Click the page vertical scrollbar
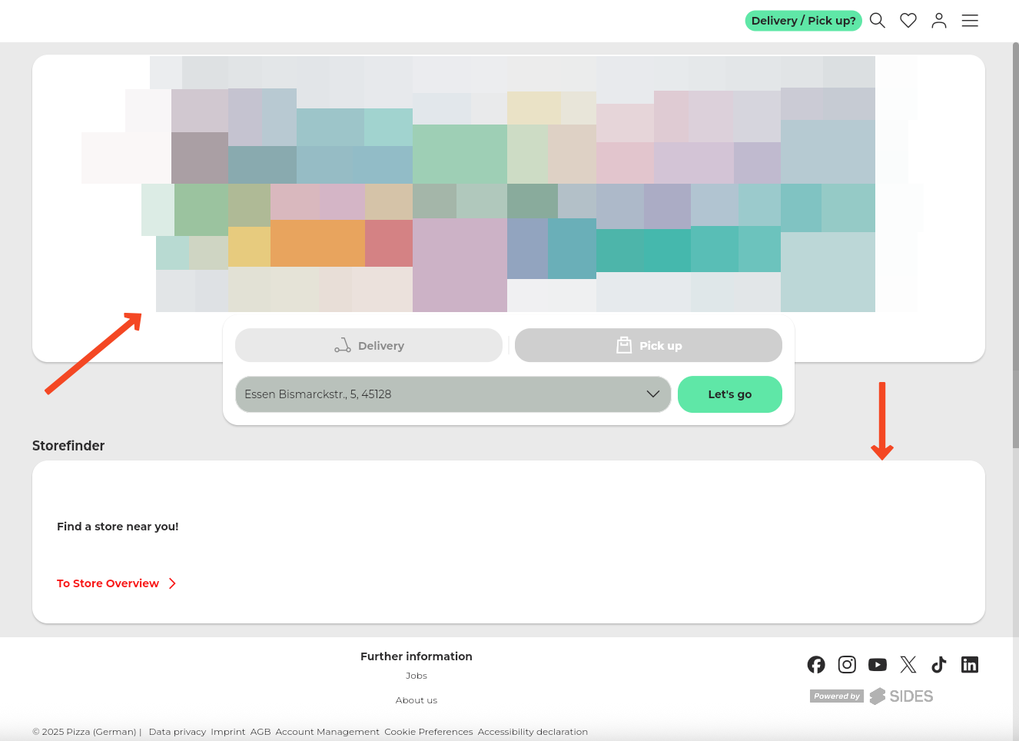 tap(1015, 246)
